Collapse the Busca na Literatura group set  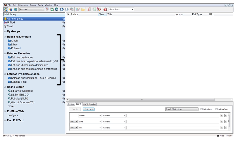pyautogui.click(x=5, y=37)
